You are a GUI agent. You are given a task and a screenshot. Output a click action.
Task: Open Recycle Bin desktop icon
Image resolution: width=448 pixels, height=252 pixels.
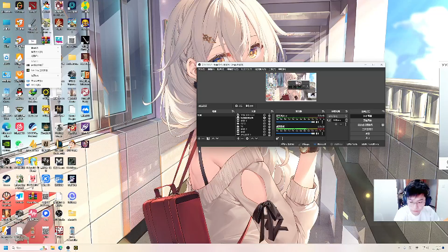point(6,58)
